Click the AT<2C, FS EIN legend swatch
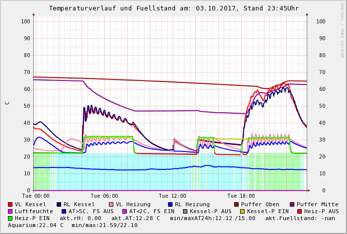The height and width of the screenshot is (234, 347). [x=124, y=212]
